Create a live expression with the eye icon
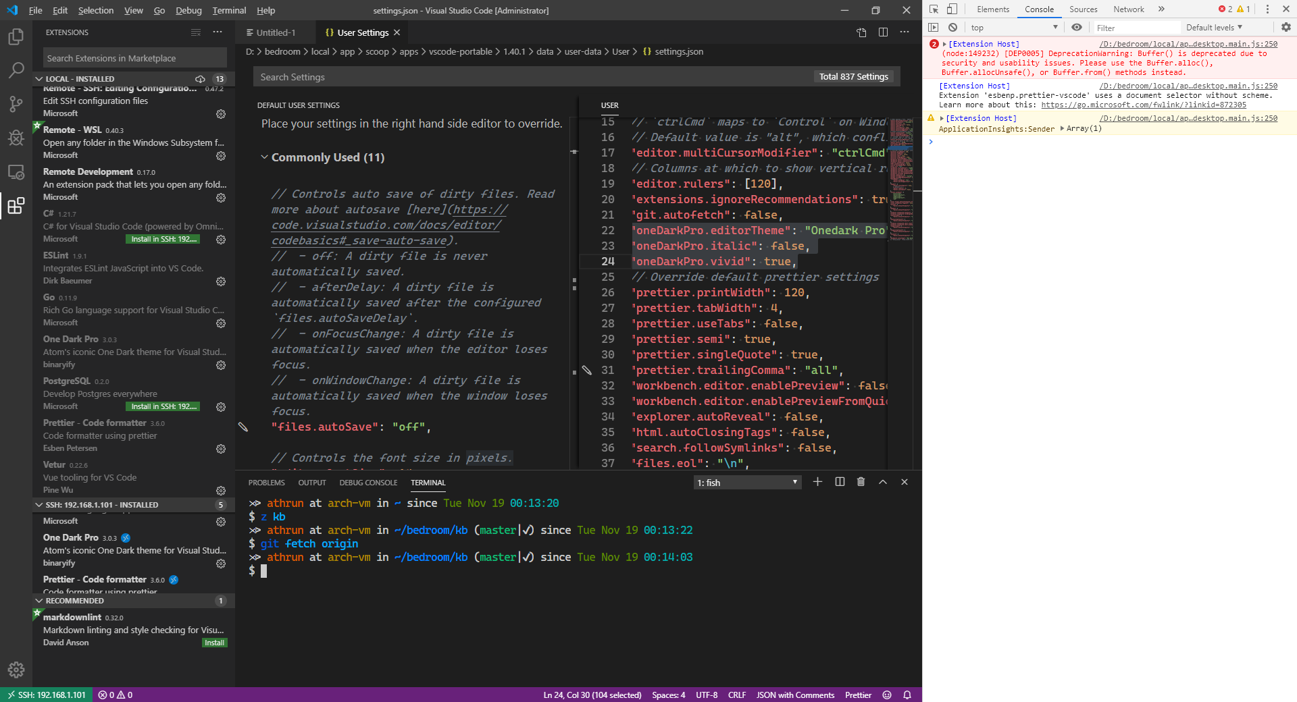The width and height of the screenshot is (1297, 702). pyautogui.click(x=1077, y=27)
